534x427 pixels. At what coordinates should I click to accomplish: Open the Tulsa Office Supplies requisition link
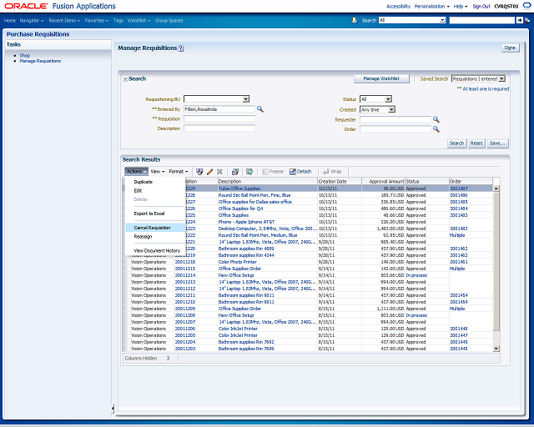tap(239, 188)
